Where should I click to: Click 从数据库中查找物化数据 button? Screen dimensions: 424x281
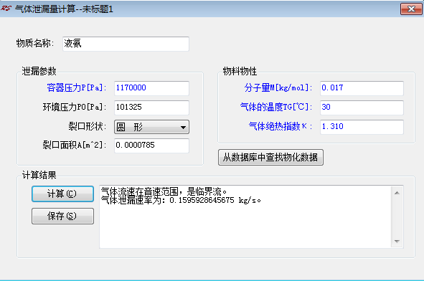tap(270, 157)
